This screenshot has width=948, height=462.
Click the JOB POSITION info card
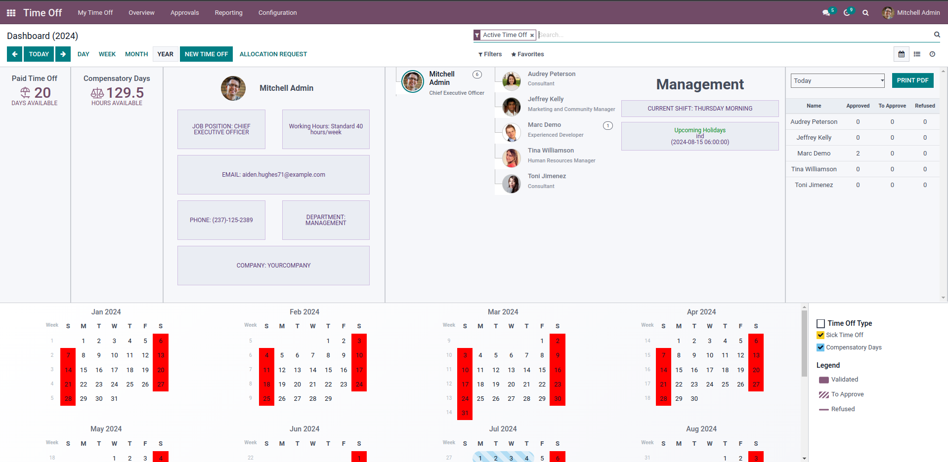[221, 129]
